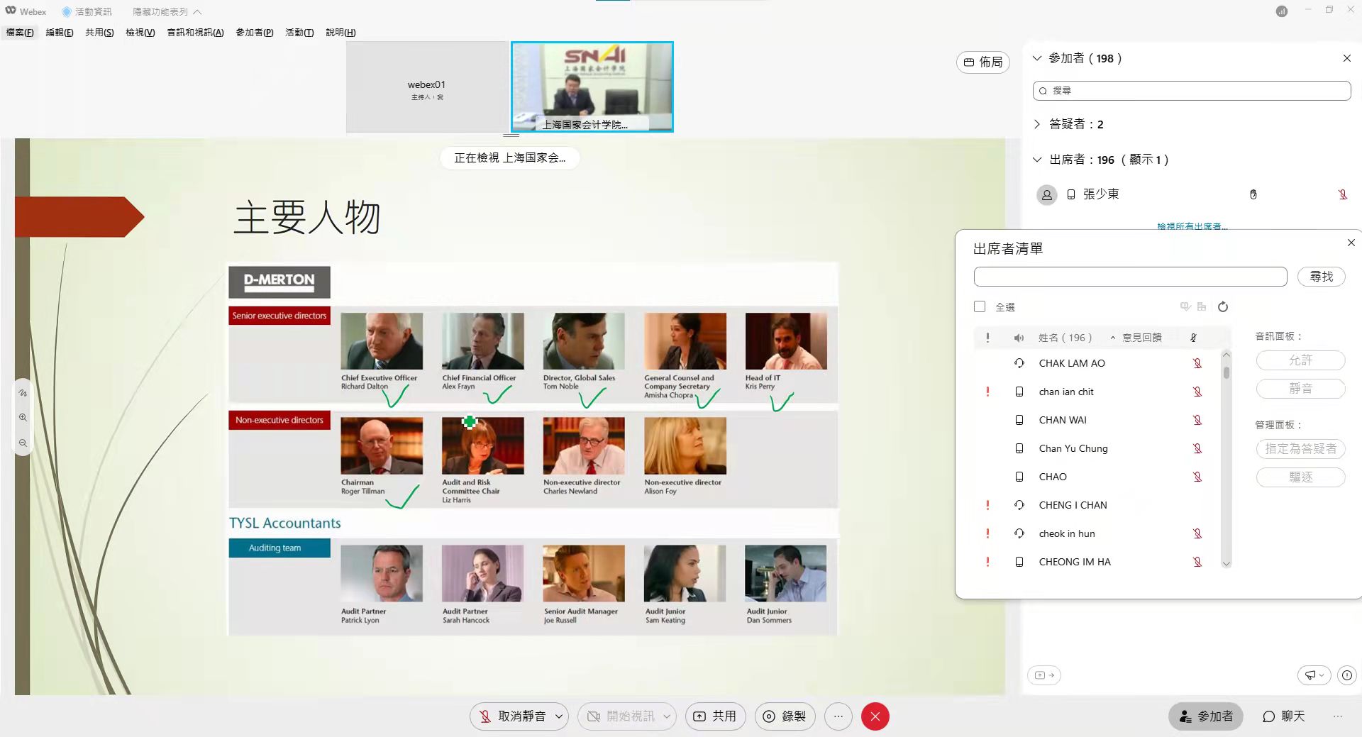Click the profile icon in the title bar
Image resolution: width=1362 pixels, height=737 pixels.
[x=1282, y=11]
